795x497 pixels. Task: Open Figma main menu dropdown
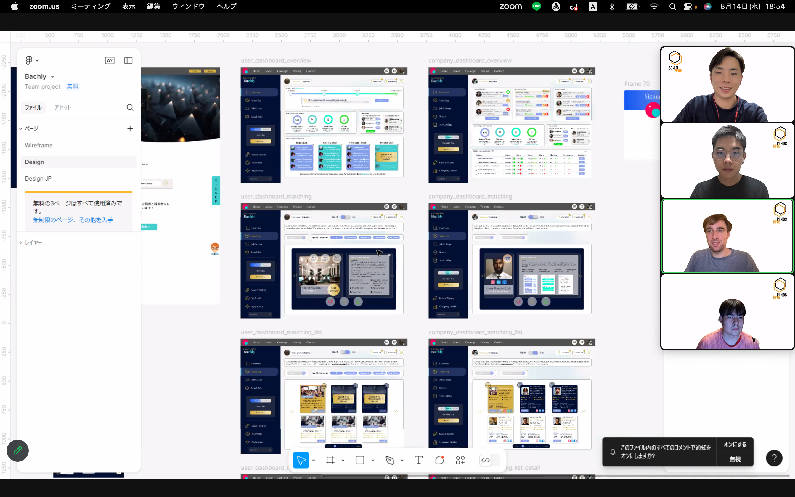click(x=32, y=60)
